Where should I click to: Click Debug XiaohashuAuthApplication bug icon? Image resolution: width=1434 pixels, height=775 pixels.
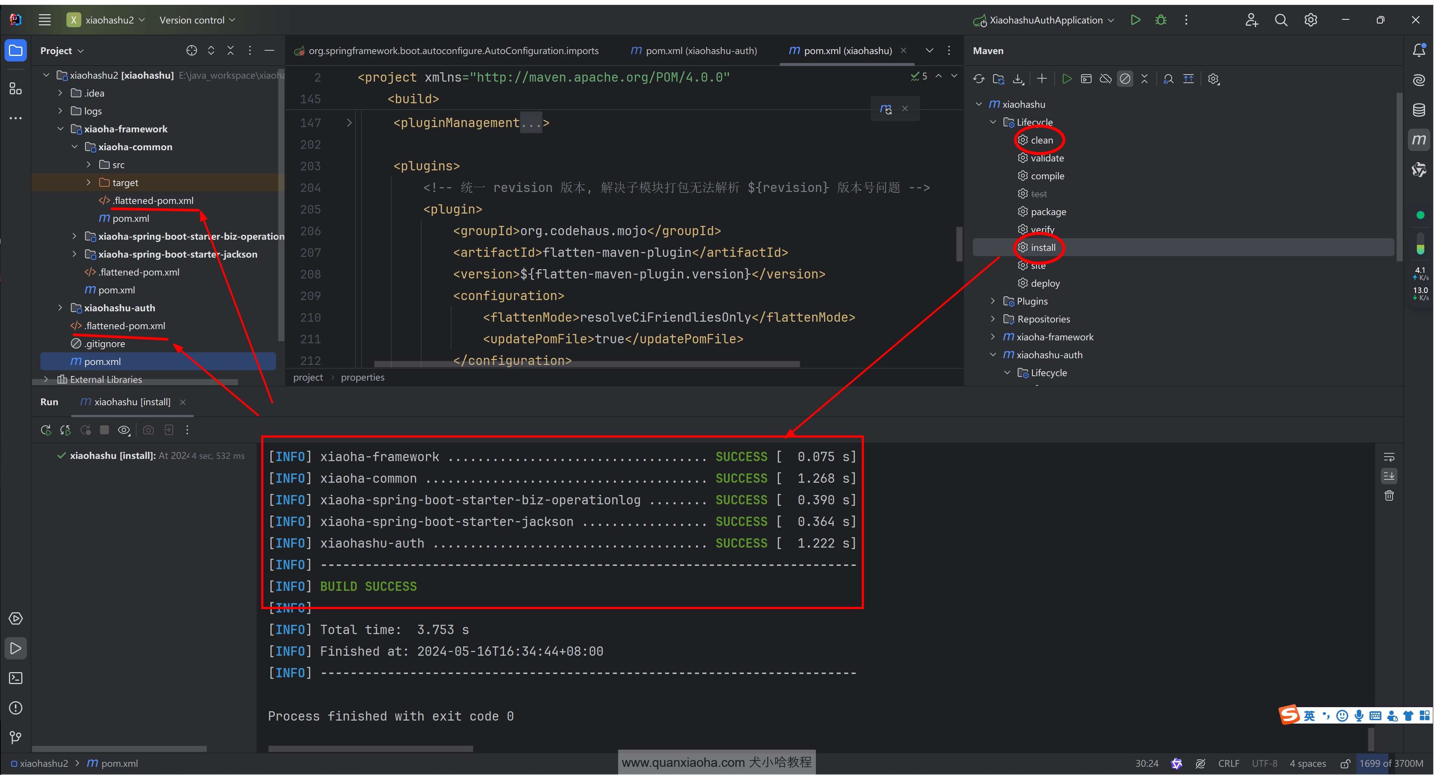1161,20
